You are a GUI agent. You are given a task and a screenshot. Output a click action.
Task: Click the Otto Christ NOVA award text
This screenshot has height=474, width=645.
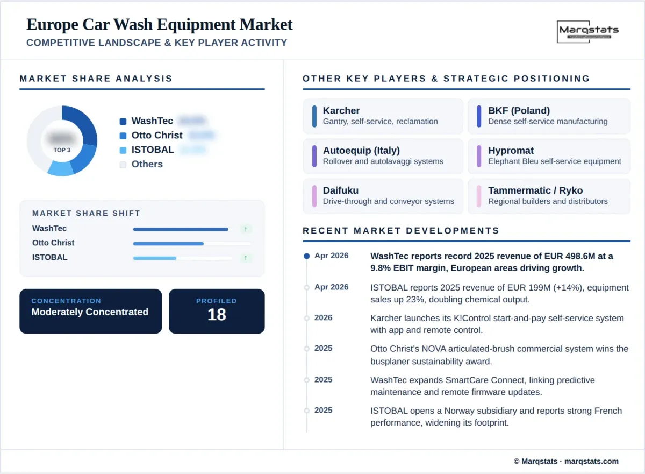pos(499,355)
